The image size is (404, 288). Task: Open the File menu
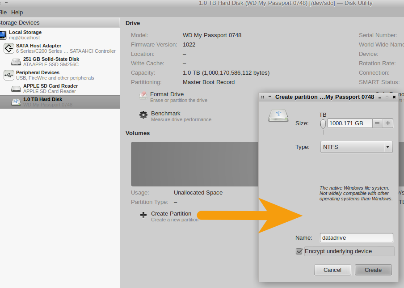3,13
